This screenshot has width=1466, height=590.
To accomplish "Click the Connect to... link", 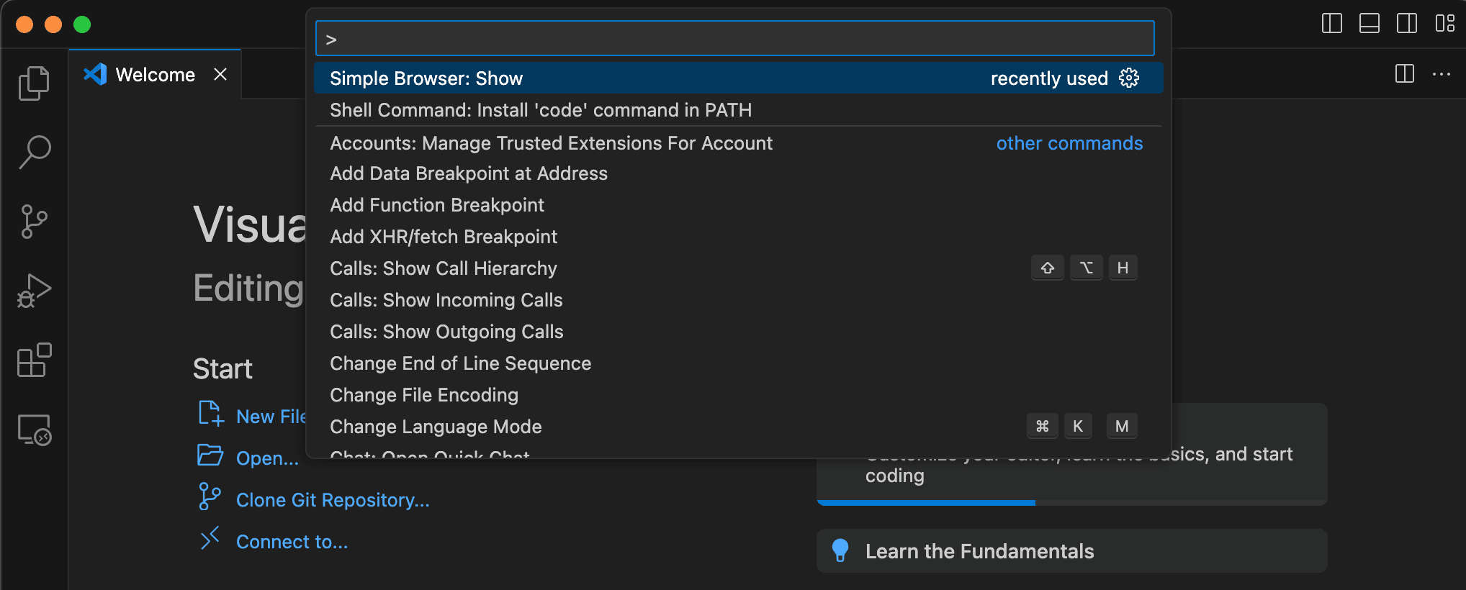I will (x=292, y=542).
